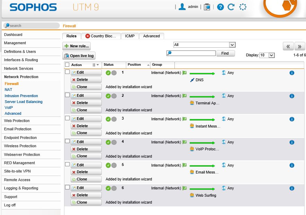The height and width of the screenshot is (215, 306).
Task: Switch to the ICMP tab
Action: (130, 36)
